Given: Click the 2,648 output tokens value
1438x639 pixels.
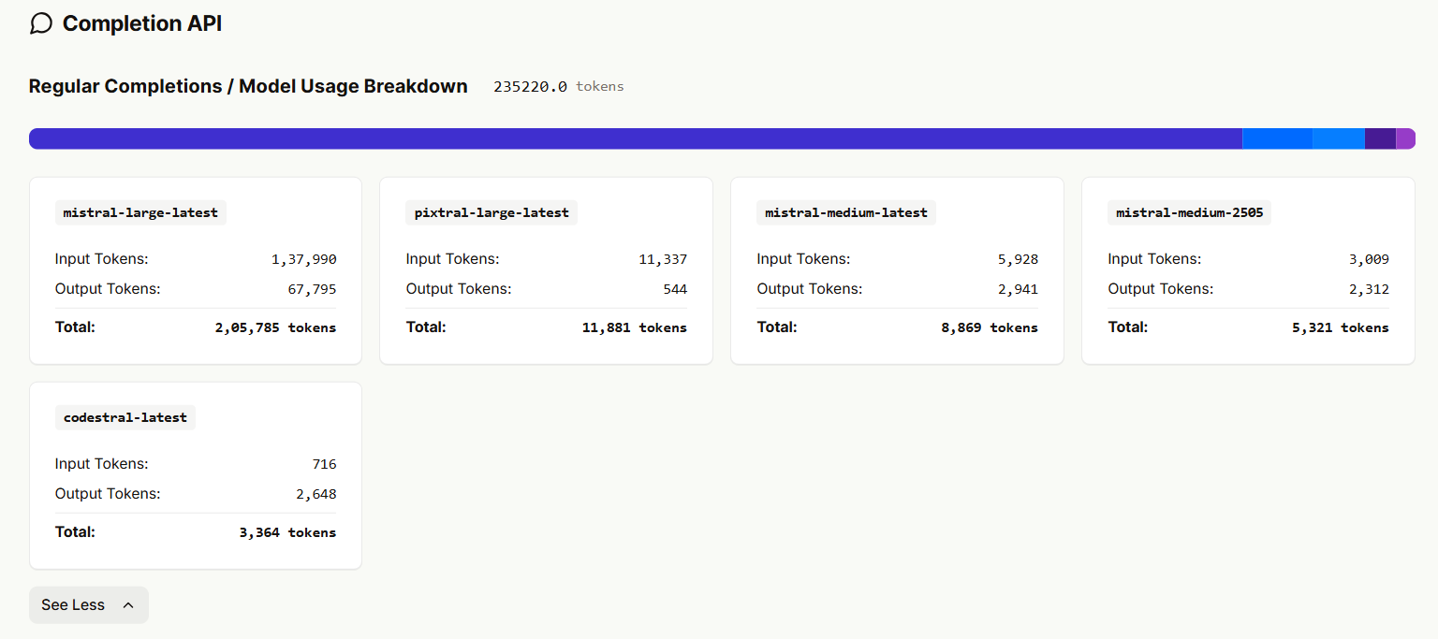Looking at the screenshot, I should coord(316,494).
